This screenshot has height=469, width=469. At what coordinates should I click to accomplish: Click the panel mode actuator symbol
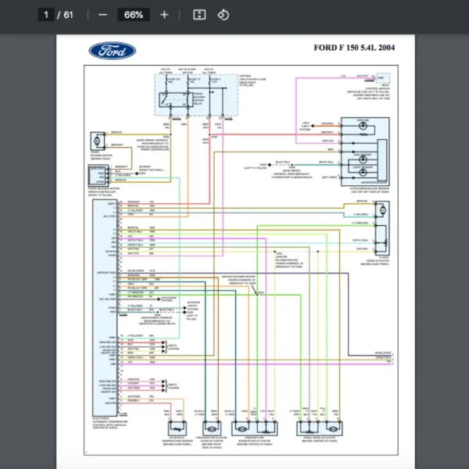(x=321, y=428)
